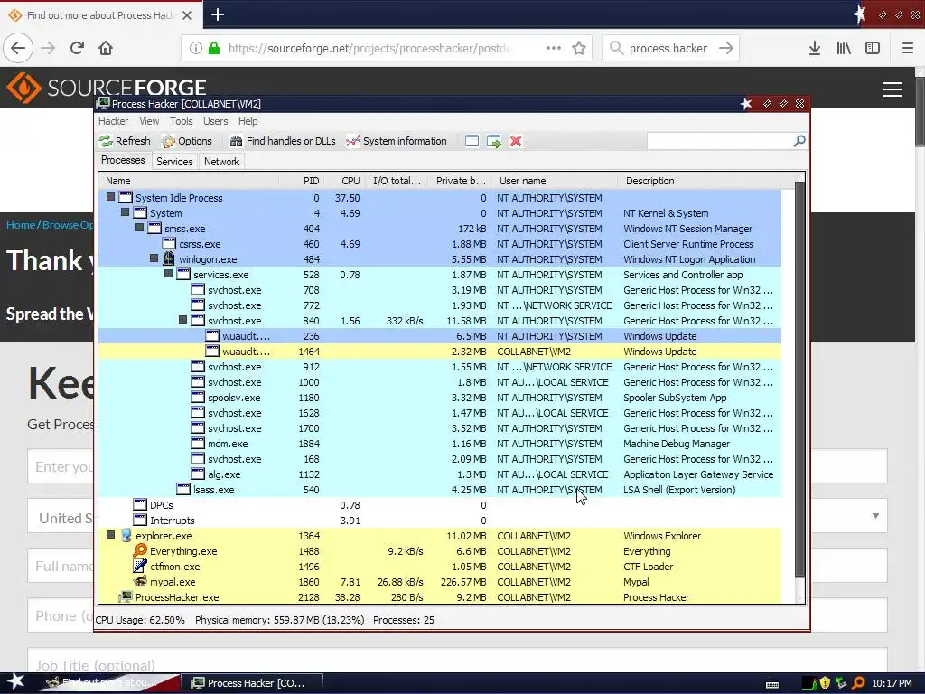Collapse the smss.exe tree node
This screenshot has width=925, height=694.
coord(139,228)
